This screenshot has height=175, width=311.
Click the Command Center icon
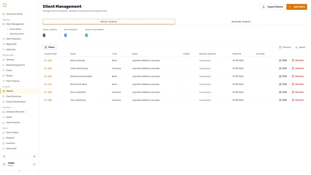click(3, 14)
